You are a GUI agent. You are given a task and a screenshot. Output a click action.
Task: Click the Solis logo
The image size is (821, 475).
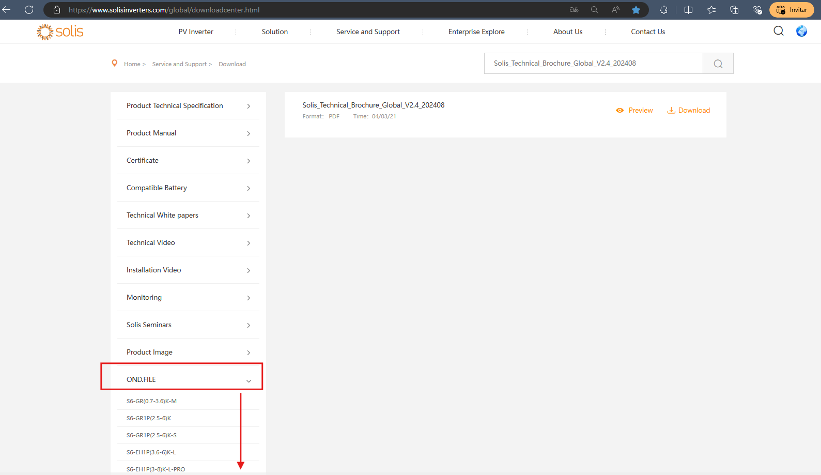pos(60,32)
